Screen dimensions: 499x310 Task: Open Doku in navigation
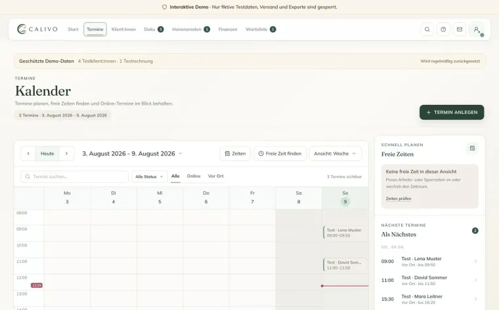click(150, 29)
